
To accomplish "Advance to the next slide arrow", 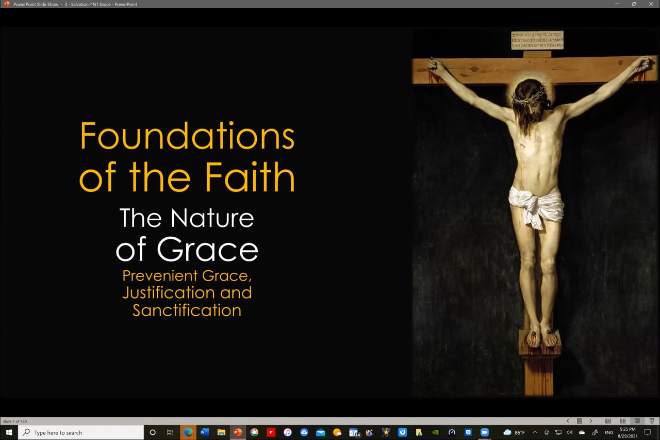I will (x=591, y=421).
